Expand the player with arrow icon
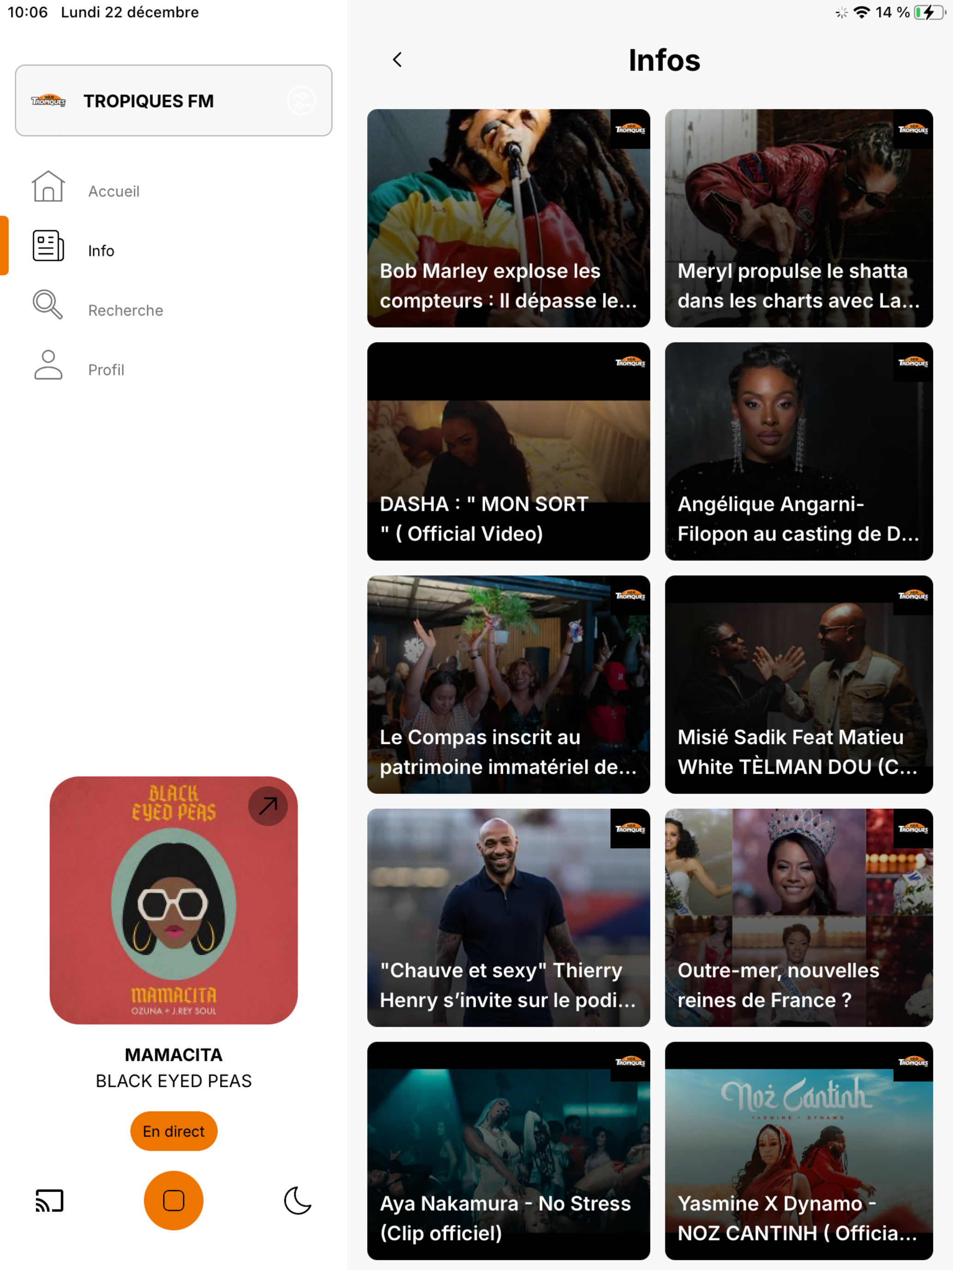 [x=268, y=806]
